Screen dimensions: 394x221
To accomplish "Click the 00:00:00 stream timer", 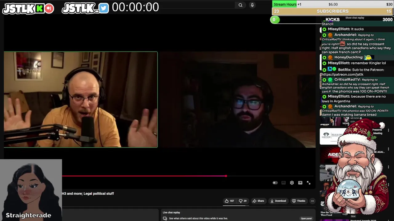I will point(135,7).
